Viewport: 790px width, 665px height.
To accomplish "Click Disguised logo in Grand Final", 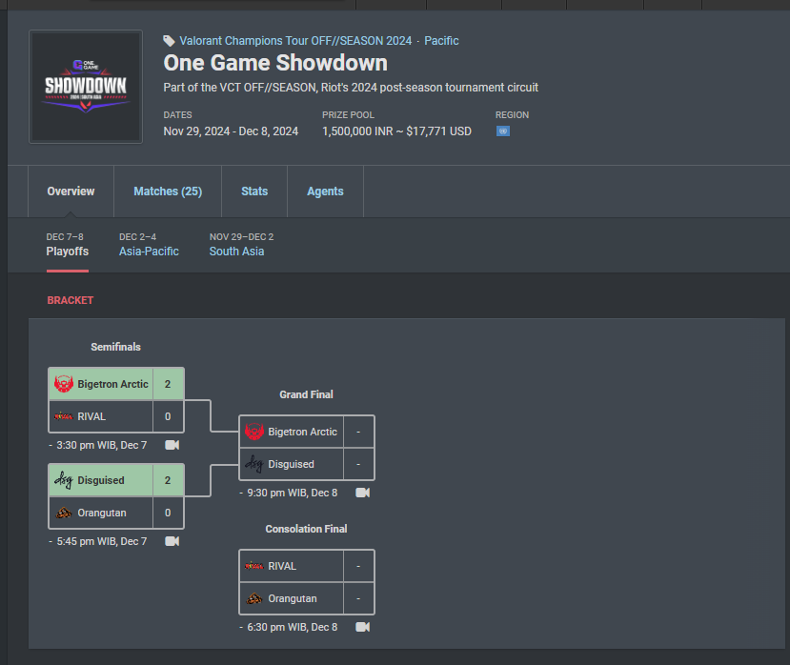I will coord(253,464).
